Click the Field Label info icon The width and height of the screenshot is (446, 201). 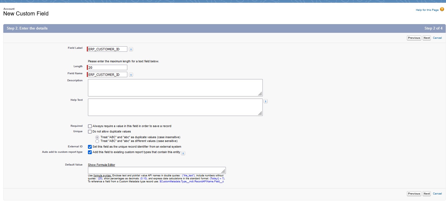[131, 49]
